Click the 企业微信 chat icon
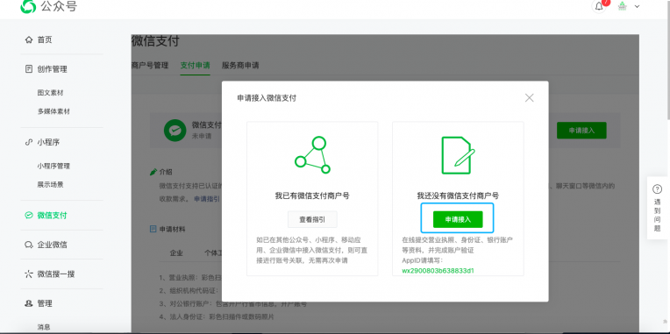This screenshot has width=670, height=334. pos(29,245)
